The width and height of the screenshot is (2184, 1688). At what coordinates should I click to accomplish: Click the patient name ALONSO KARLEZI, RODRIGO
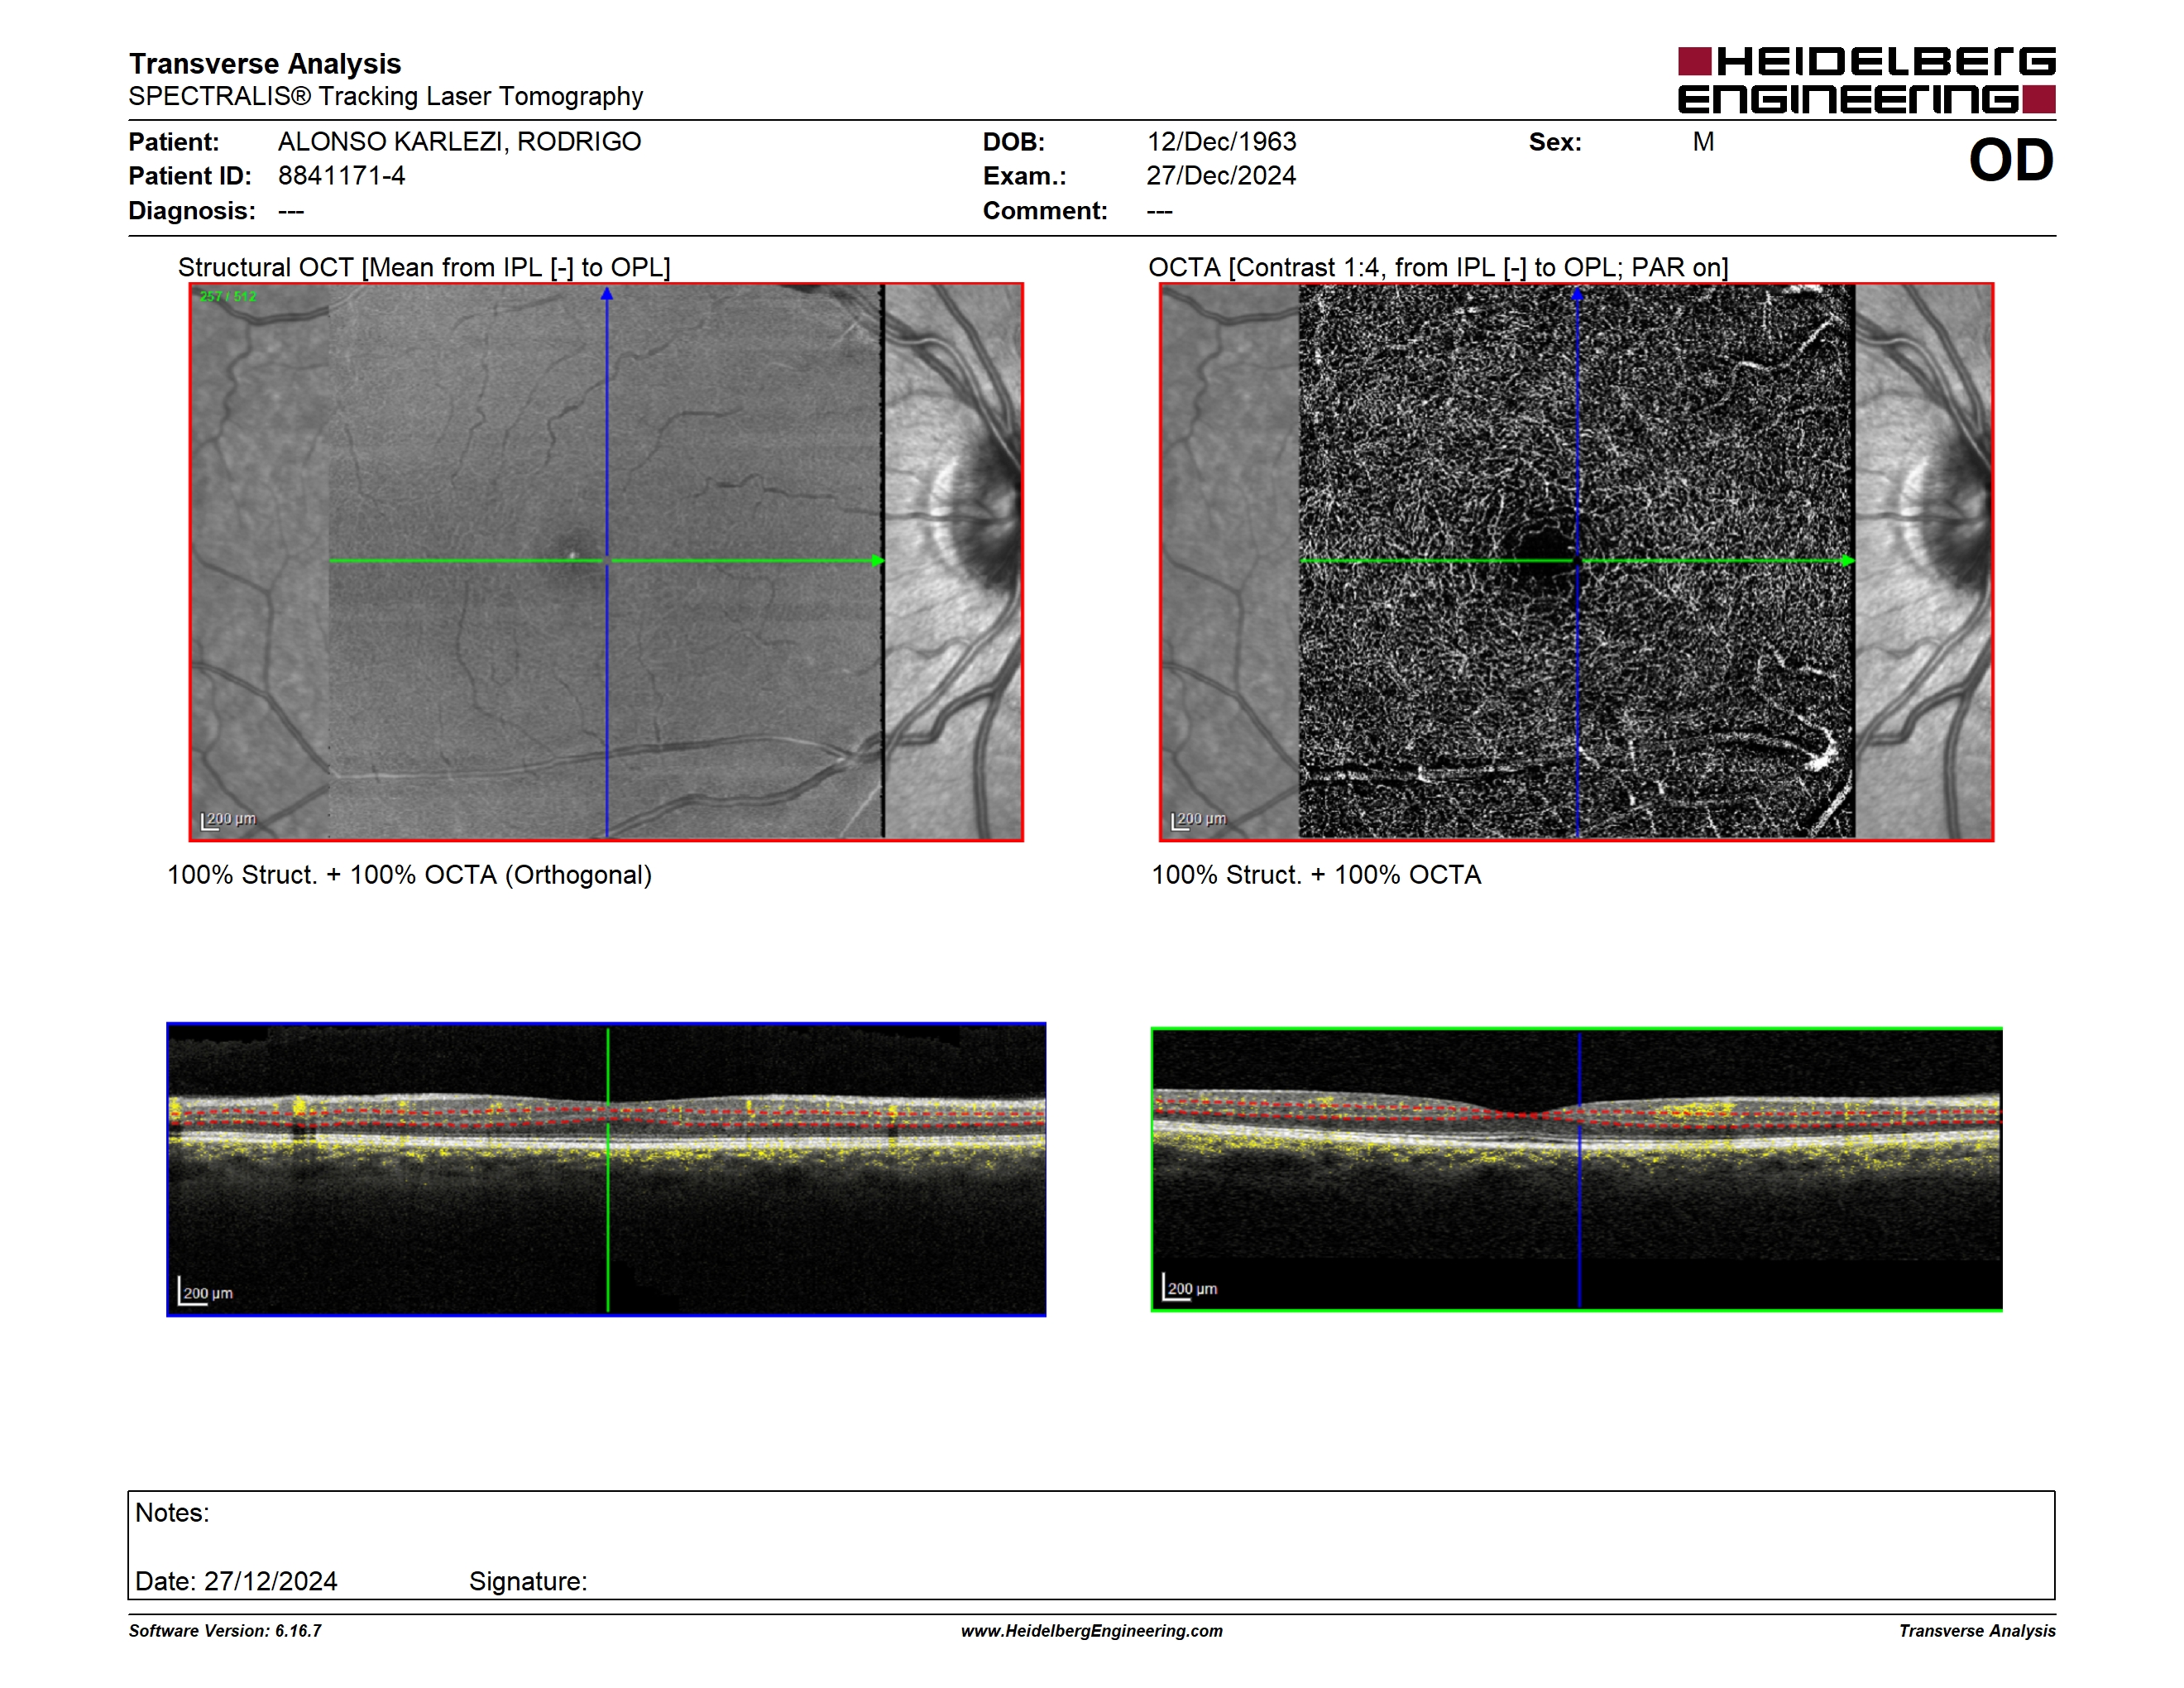[459, 141]
